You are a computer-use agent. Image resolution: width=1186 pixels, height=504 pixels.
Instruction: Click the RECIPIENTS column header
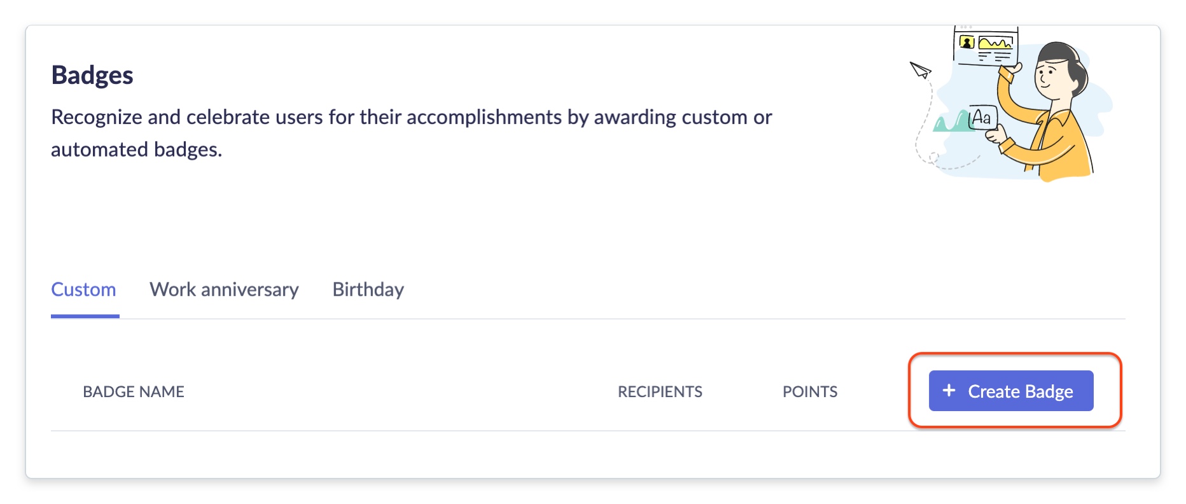click(660, 391)
